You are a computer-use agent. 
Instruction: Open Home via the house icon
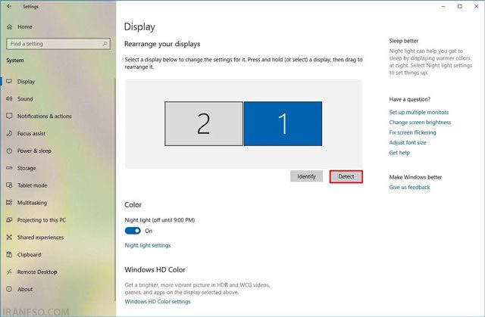[10, 26]
